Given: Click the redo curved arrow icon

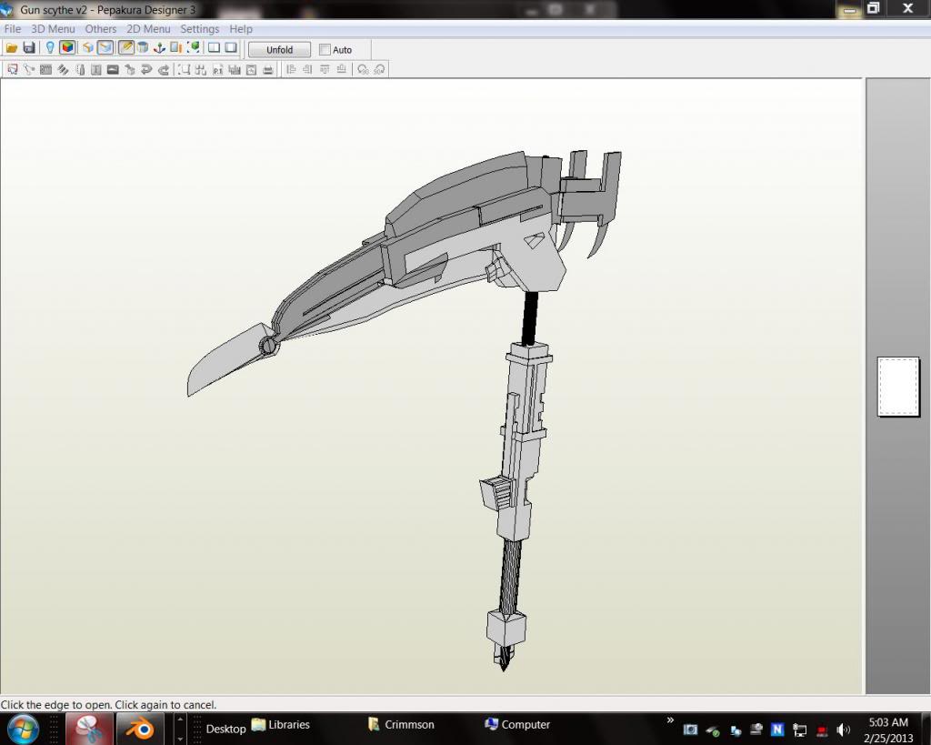Looking at the screenshot, I should point(164,69).
